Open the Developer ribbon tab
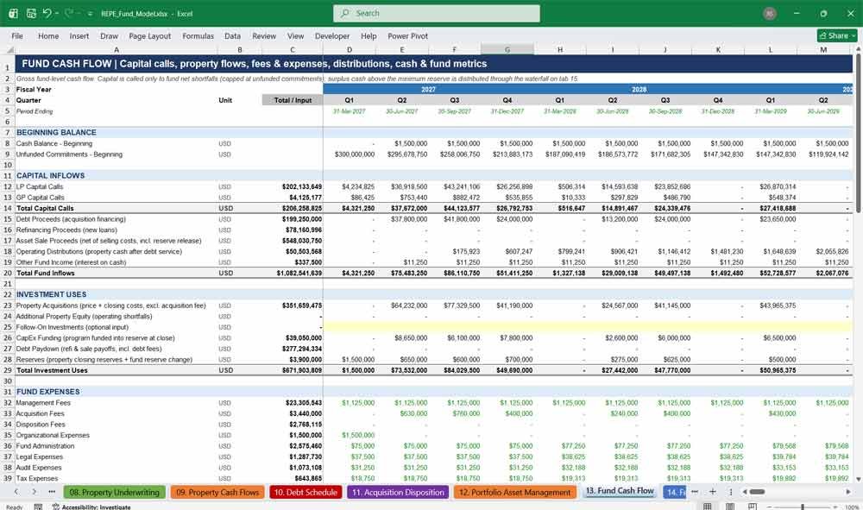Image resolution: width=863 pixels, height=510 pixels. 332,35
